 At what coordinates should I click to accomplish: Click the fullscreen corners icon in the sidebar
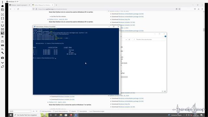coord(2,19)
